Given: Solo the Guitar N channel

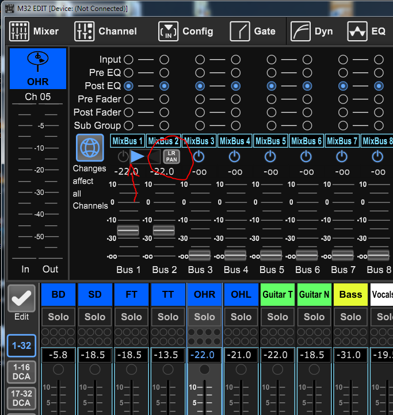Looking at the screenshot, I should point(314,317).
